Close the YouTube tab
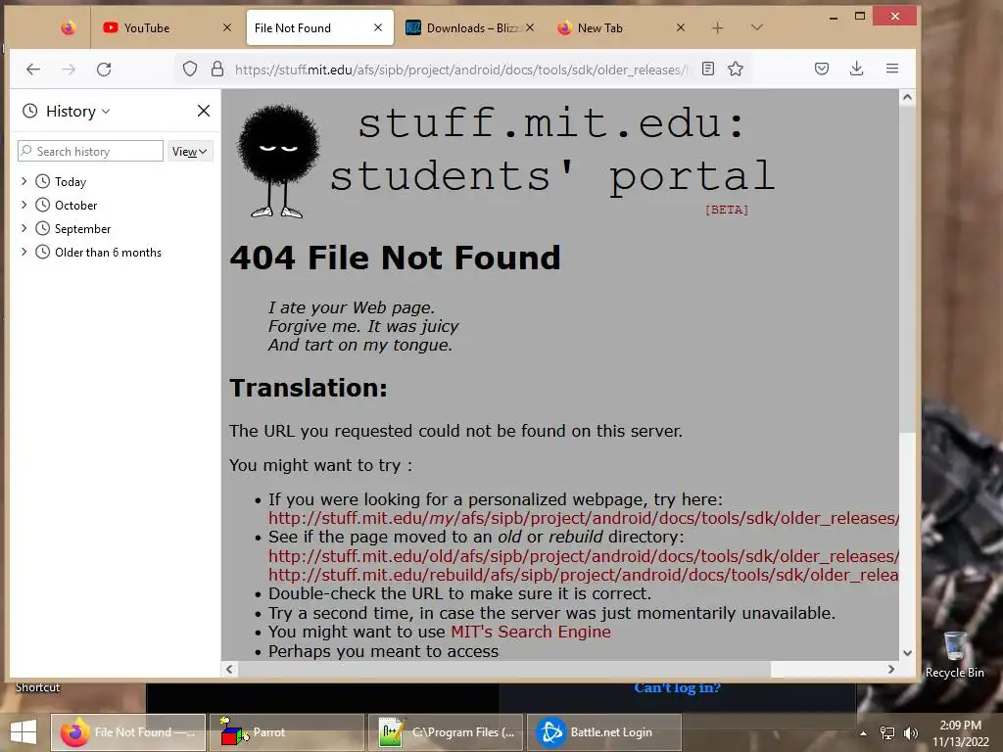1003x752 pixels. tap(227, 27)
